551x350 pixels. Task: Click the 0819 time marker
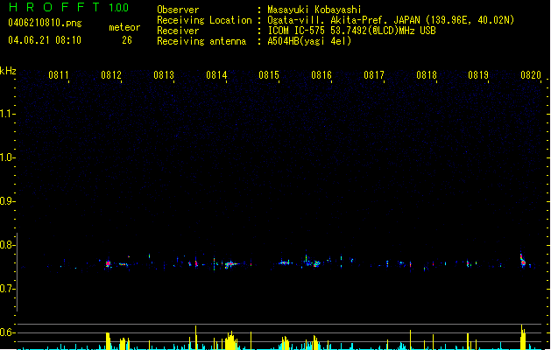click(478, 75)
